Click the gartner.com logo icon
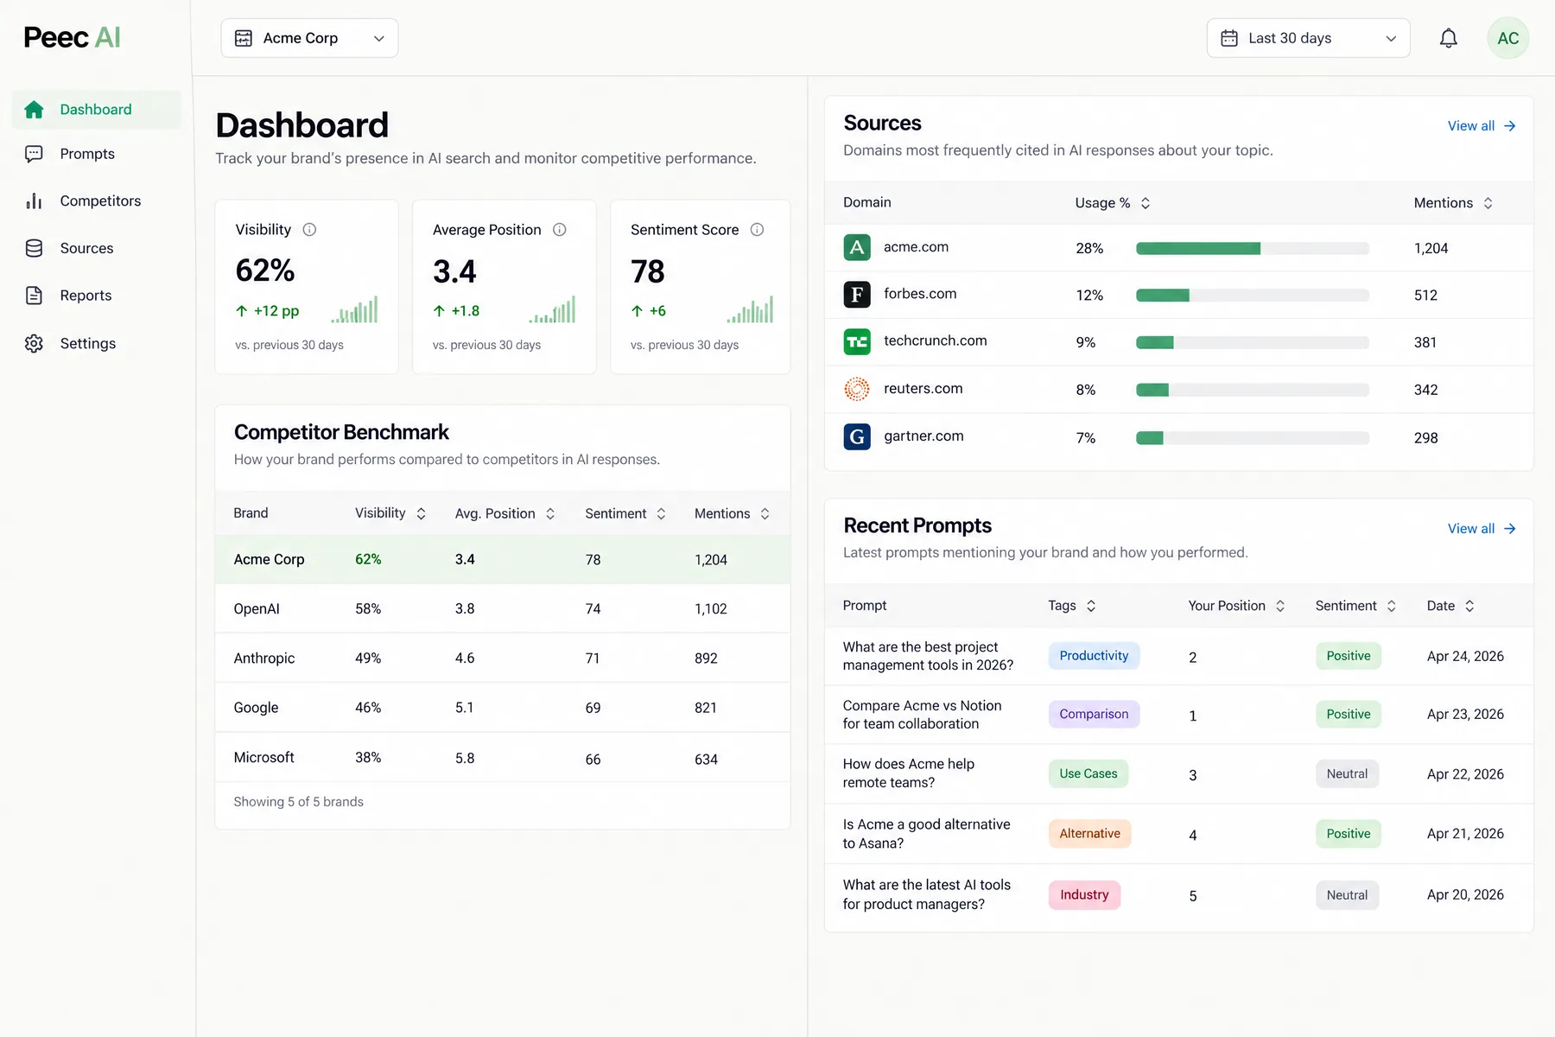Screen dimensions: 1555x1037 [x=857, y=436]
